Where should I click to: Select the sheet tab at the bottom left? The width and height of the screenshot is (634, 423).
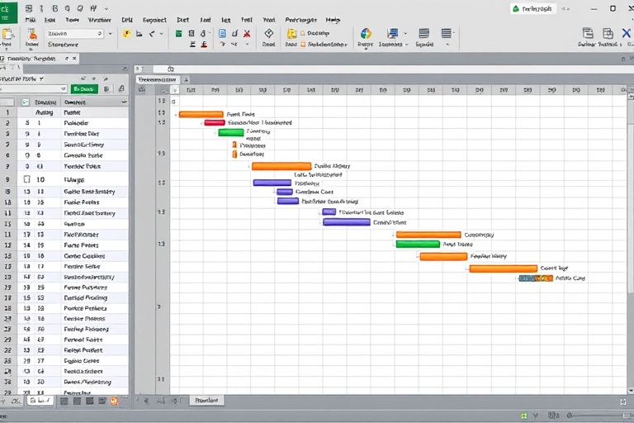pyautogui.click(x=38, y=401)
